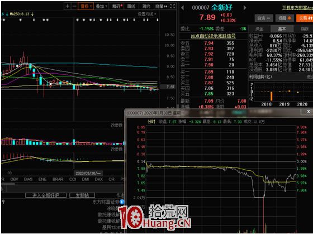Click 卖五 price 7.94
313x234 pixels.
point(209,43)
